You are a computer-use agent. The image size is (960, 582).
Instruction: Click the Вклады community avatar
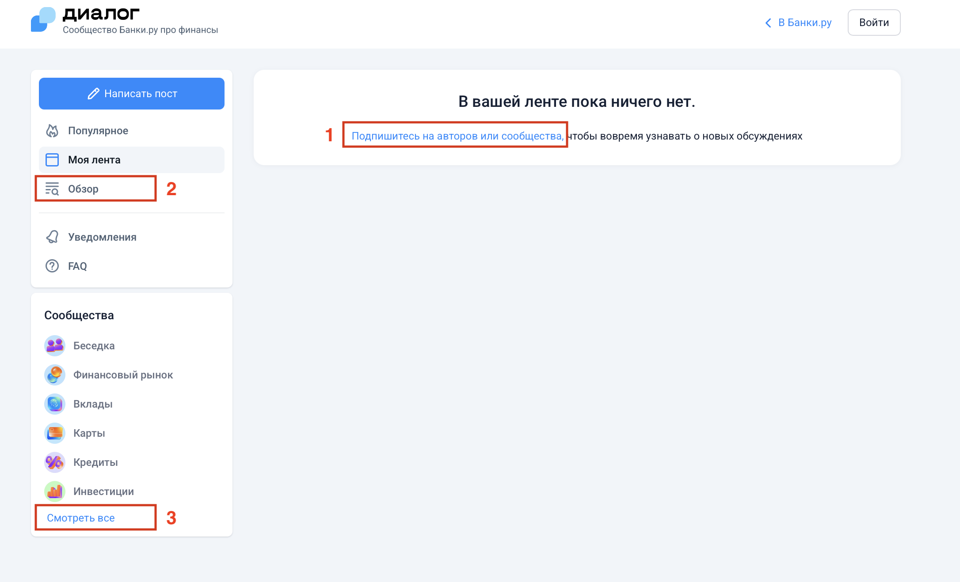(x=55, y=404)
